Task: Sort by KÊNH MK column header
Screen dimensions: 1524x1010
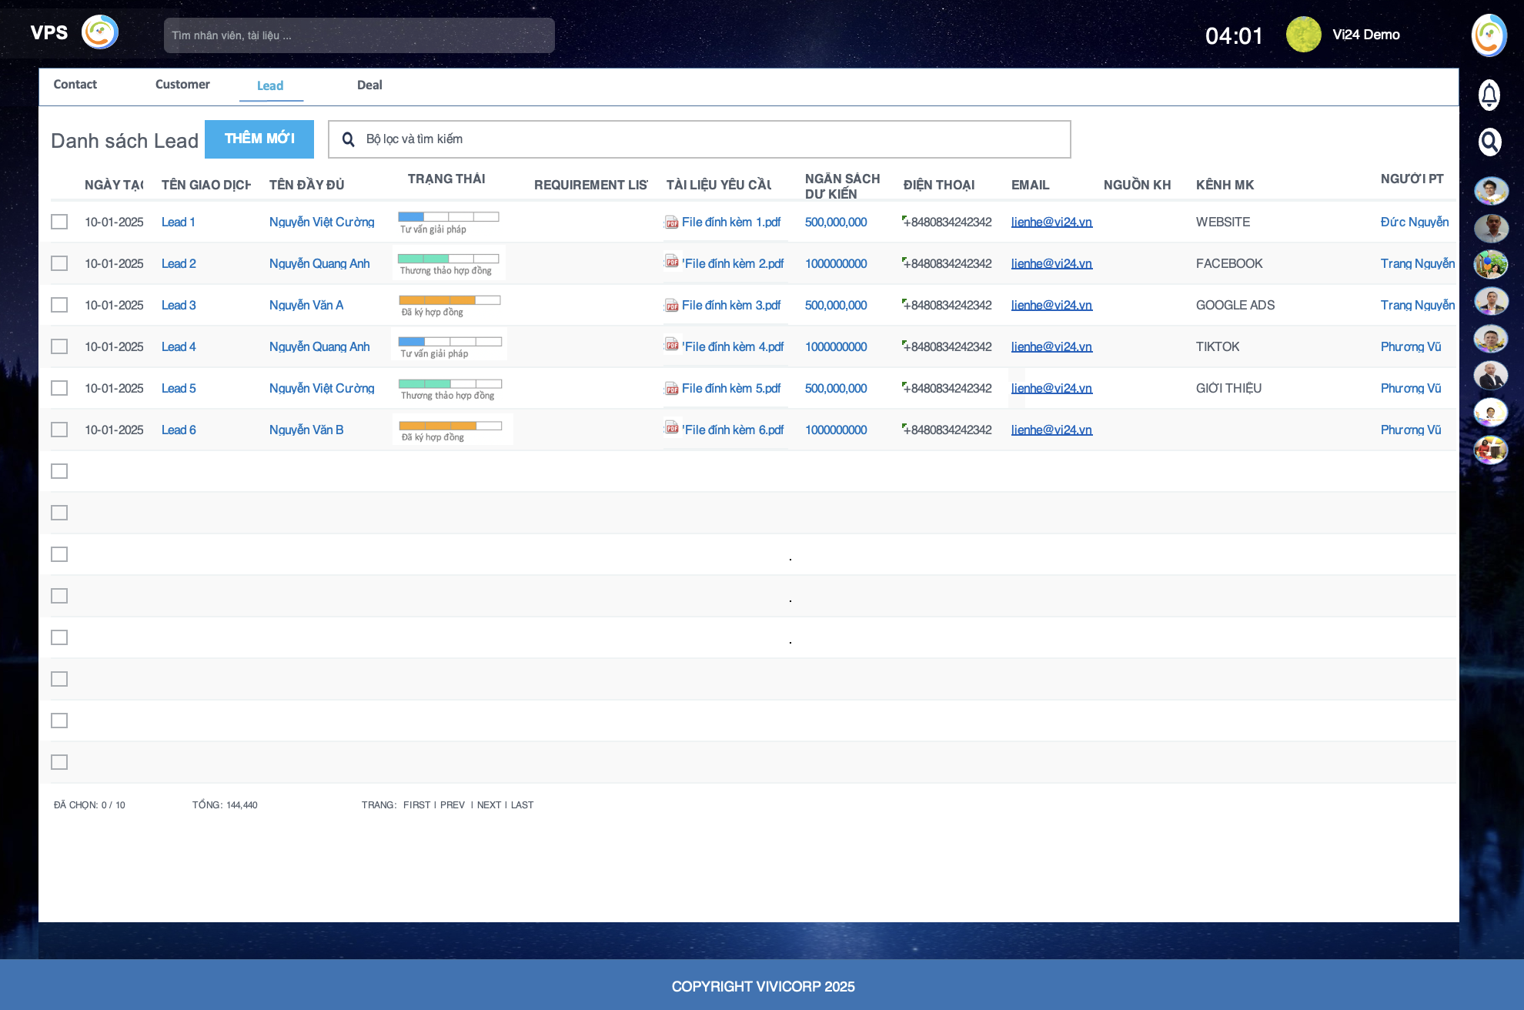Action: pos(1225,185)
